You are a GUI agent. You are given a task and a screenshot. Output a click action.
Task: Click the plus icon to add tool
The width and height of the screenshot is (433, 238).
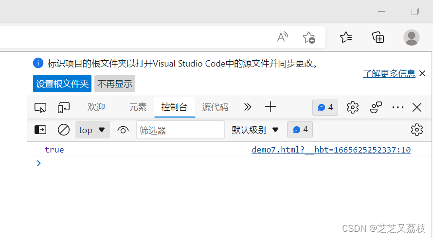271,107
